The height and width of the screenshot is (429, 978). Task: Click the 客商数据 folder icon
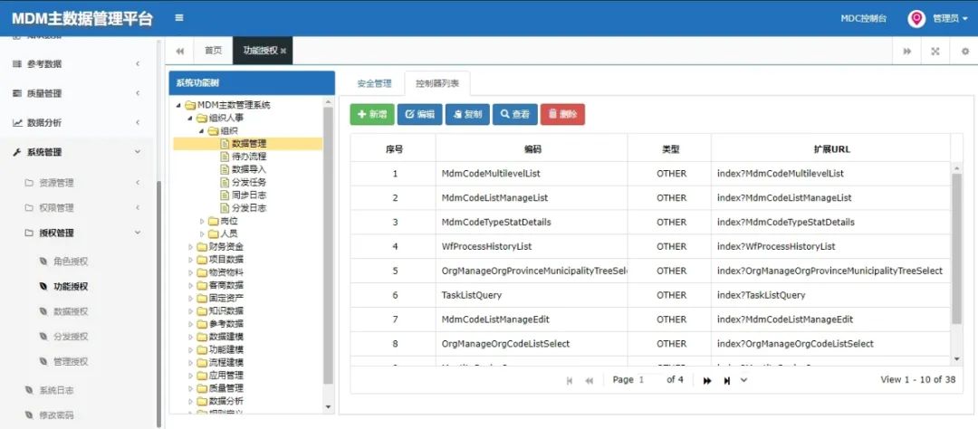click(201, 285)
